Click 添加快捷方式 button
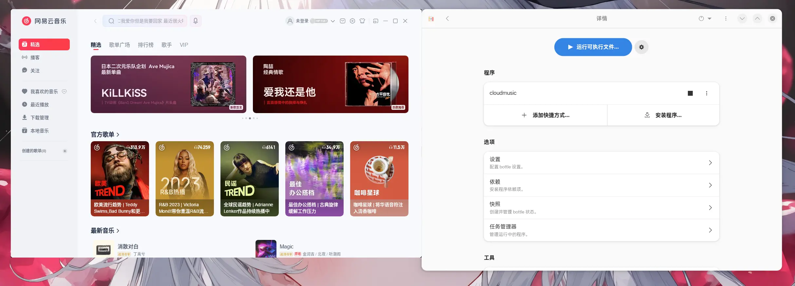The image size is (795, 286). 545,115
